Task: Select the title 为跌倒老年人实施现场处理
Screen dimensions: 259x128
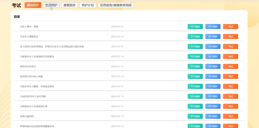Action: click(34, 106)
